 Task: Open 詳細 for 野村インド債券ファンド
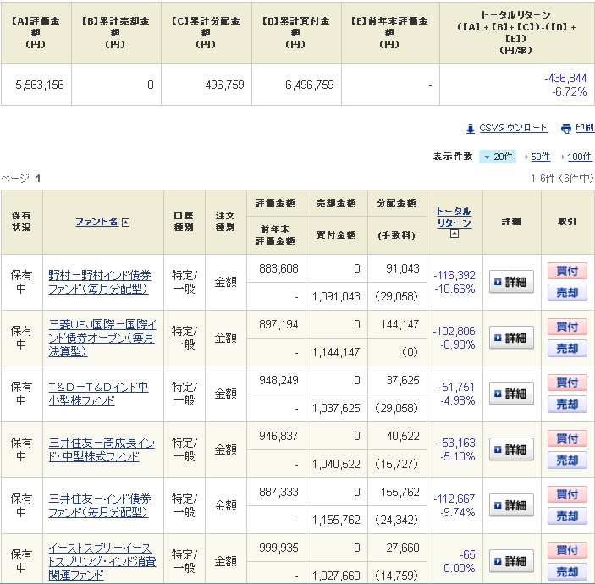pyautogui.click(x=511, y=282)
